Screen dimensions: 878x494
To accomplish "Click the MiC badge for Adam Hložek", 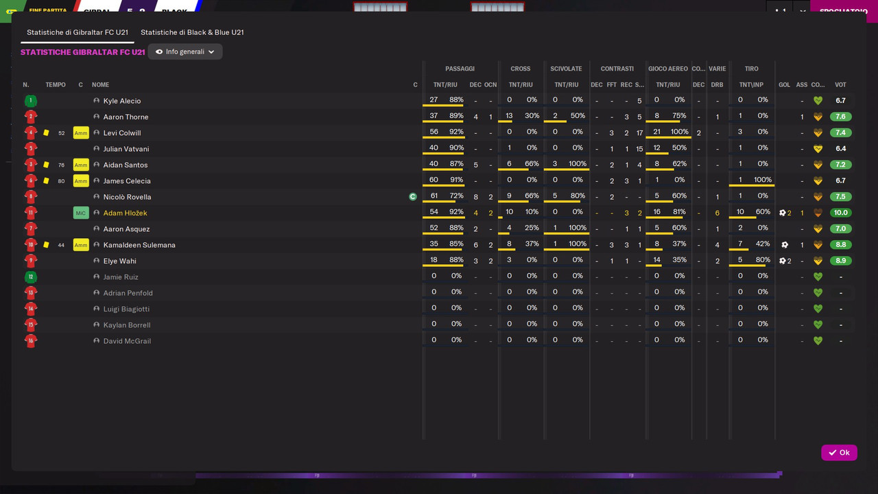I will tap(81, 213).
